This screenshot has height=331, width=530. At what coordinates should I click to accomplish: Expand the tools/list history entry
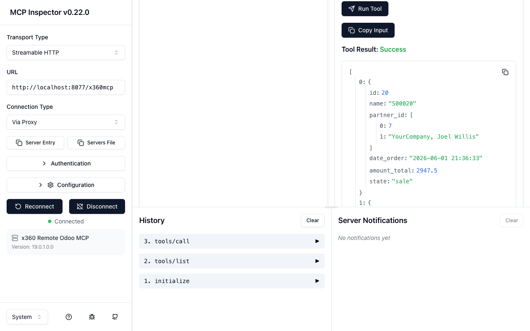tap(232, 261)
